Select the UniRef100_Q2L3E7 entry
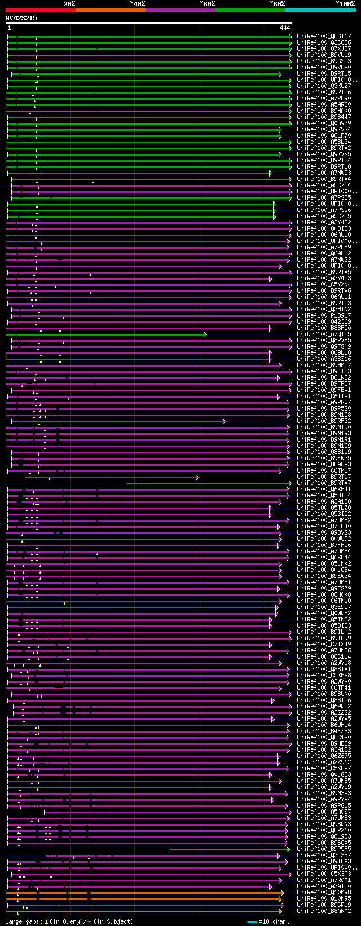Image resolution: width=361 pixels, height=926 pixels. pyautogui.click(x=324, y=856)
